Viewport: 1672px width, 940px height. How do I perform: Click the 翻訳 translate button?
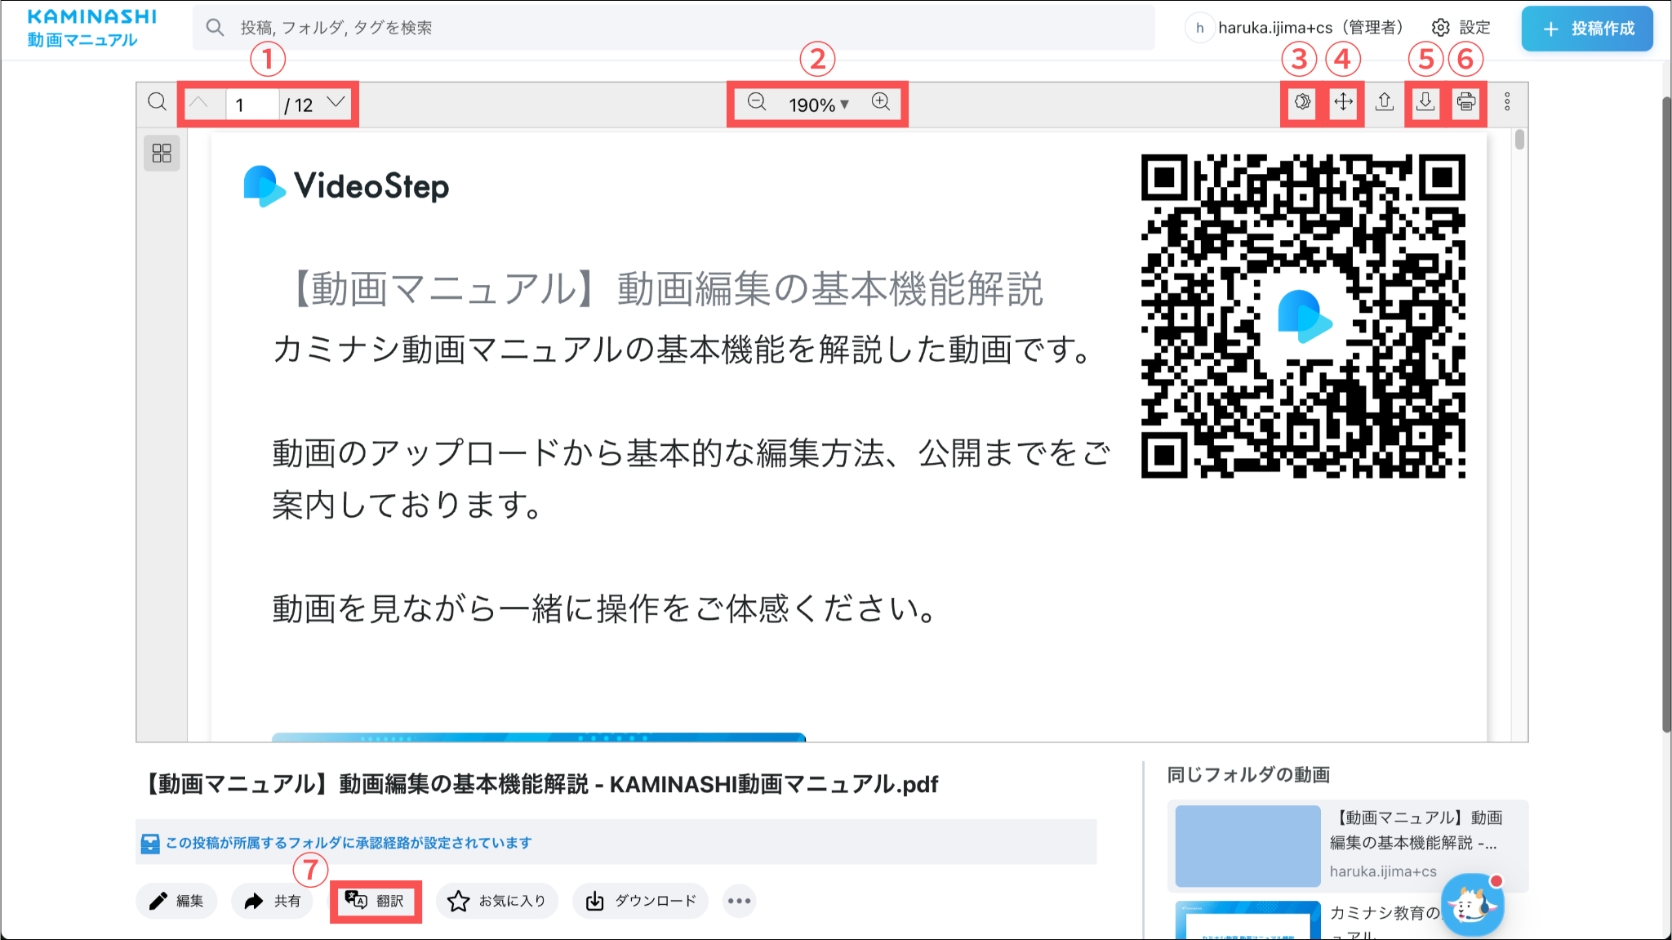[376, 901]
